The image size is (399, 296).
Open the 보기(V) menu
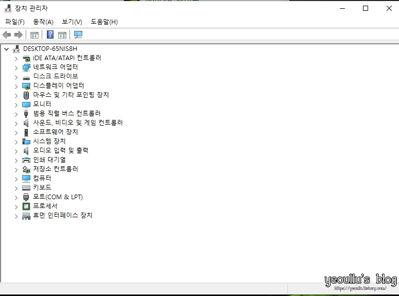point(72,22)
